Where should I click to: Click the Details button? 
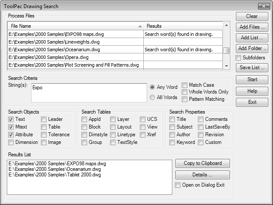(203, 175)
